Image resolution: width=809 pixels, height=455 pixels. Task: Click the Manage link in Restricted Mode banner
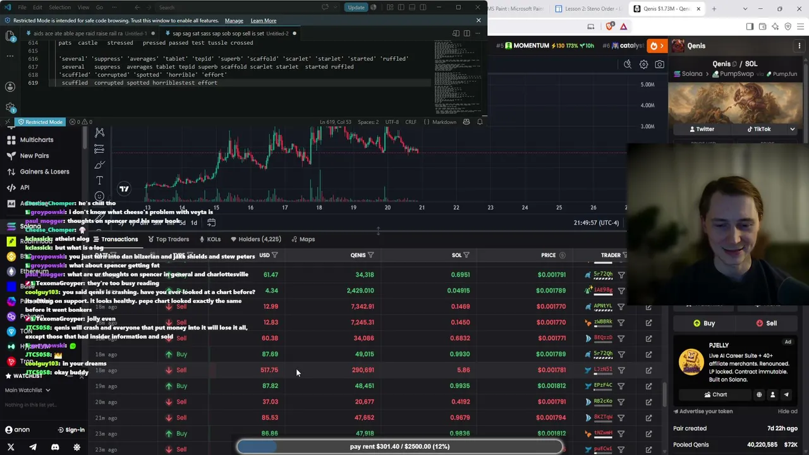(x=234, y=21)
